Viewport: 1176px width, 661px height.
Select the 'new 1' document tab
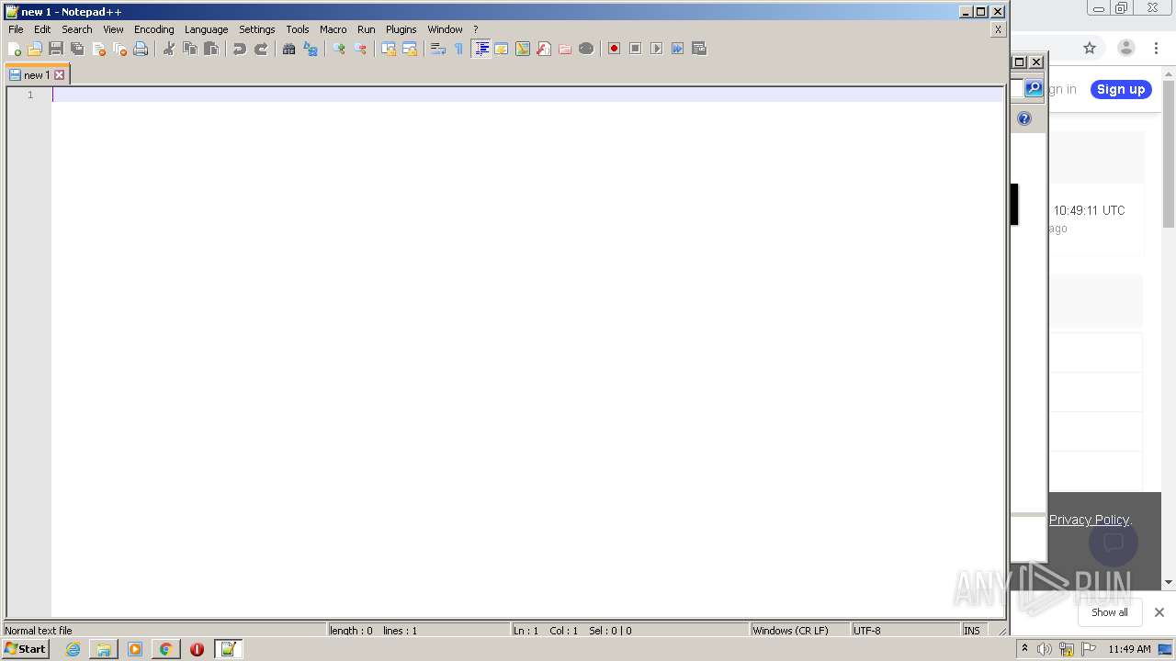click(37, 75)
